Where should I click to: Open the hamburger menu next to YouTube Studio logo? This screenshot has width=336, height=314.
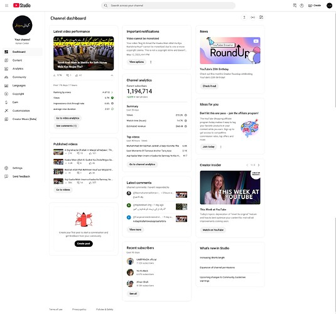coord(6,6)
